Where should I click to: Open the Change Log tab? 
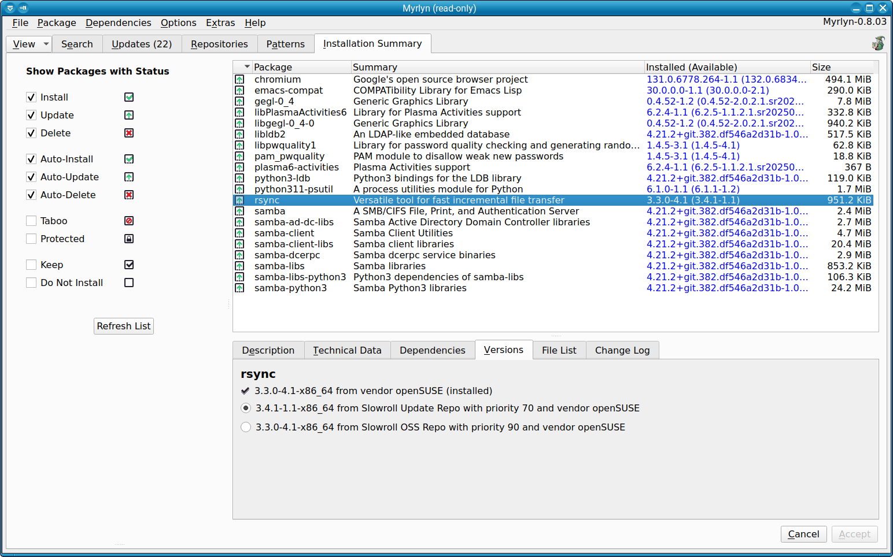click(622, 350)
